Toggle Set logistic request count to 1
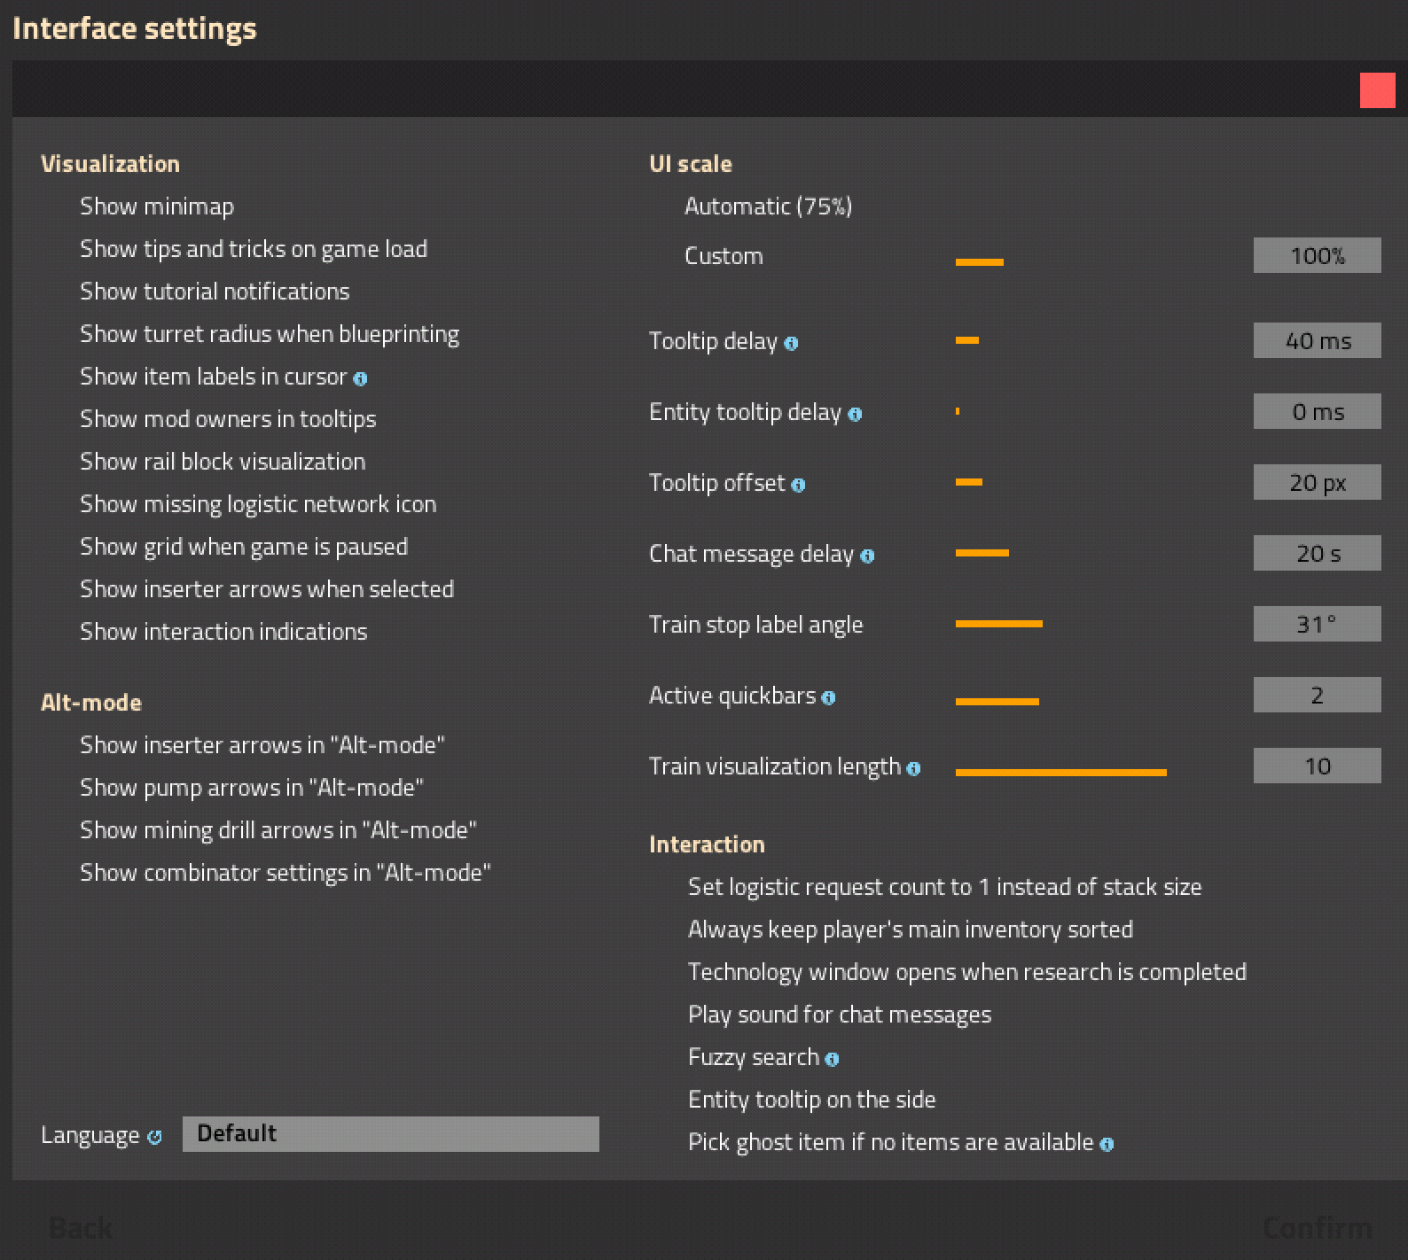Image resolution: width=1408 pixels, height=1260 pixels. click(x=945, y=887)
